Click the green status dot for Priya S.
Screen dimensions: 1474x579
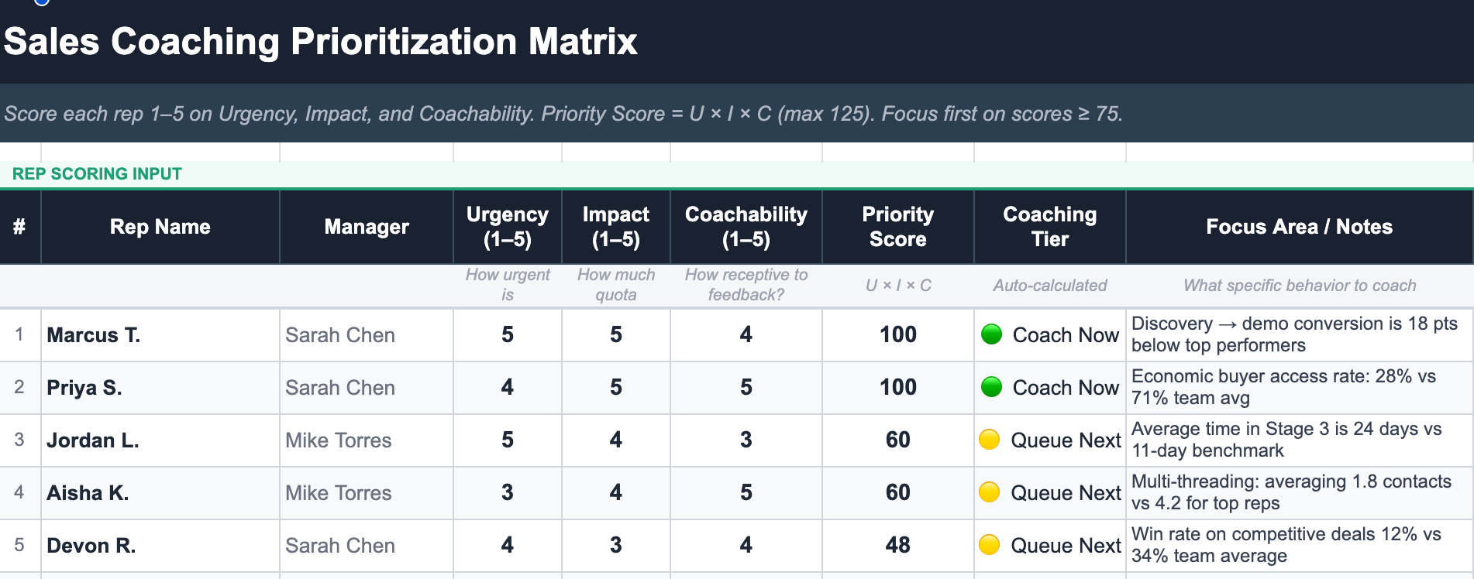991,387
